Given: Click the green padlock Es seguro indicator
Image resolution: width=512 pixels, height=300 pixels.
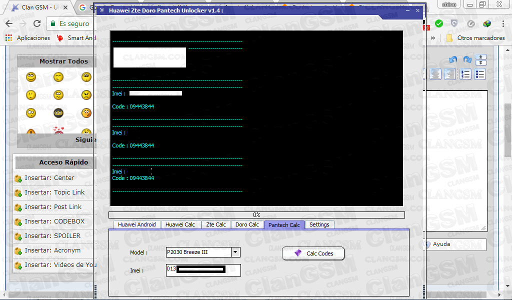Looking at the screenshot, I should pyautogui.click(x=69, y=23).
